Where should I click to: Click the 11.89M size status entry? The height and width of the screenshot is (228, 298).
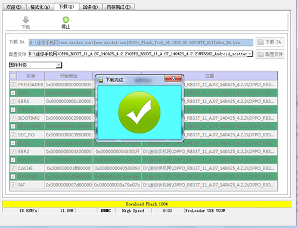click(x=67, y=211)
